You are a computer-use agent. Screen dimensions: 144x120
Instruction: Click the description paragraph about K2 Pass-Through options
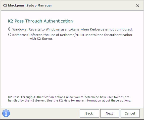[70, 99]
